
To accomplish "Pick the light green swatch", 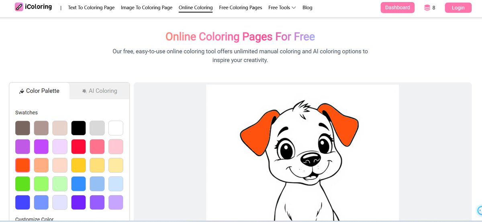I will click(41, 184).
